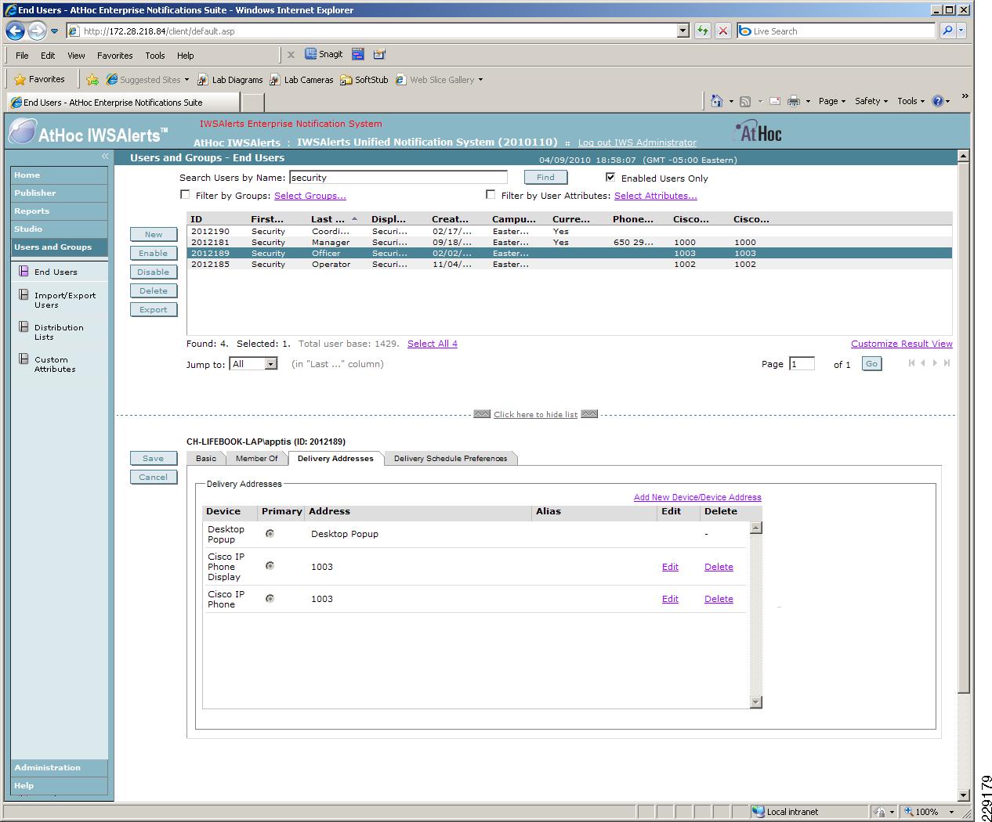The height and width of the screenshot is (822, 992).
Task: Go to the first results page
Action: (x=911, y=363)
